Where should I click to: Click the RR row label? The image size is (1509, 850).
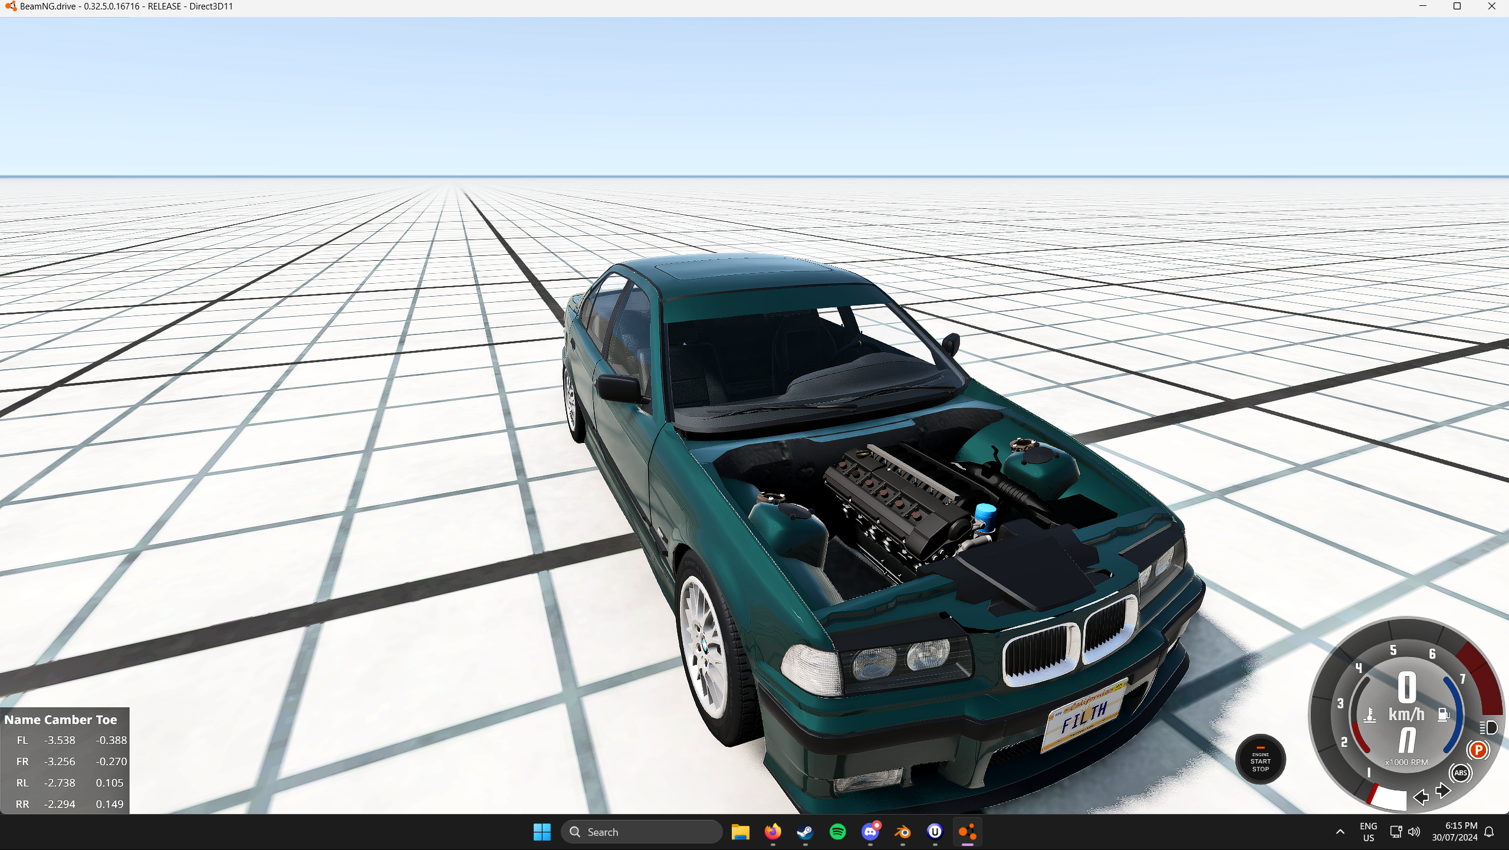(x=22, y=804)
